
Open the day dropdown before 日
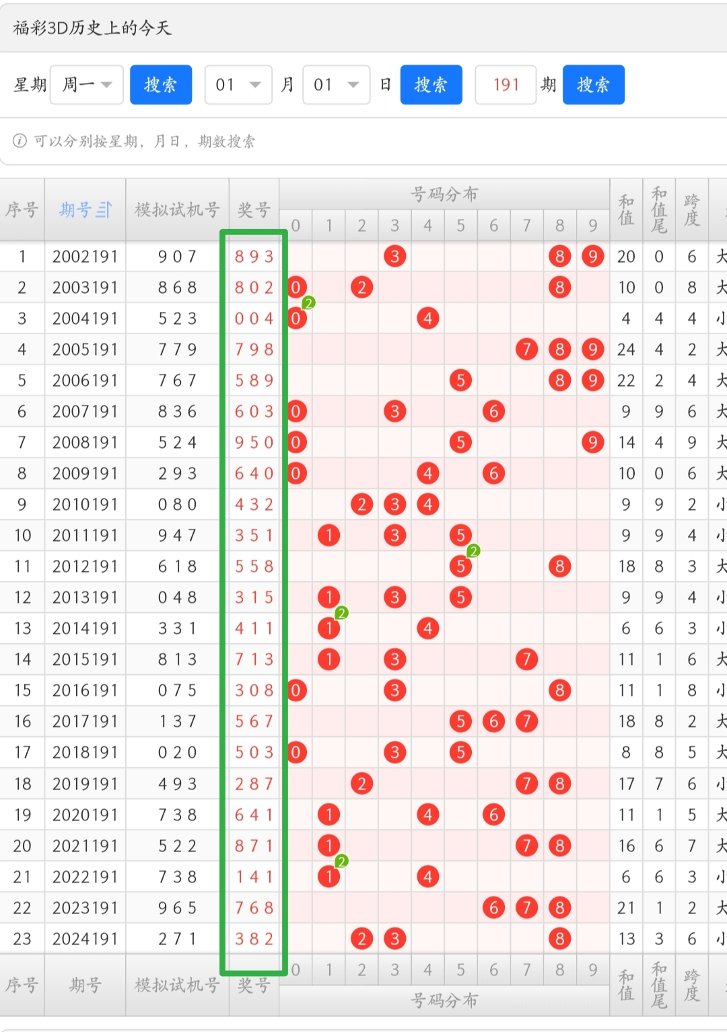click(x=337, y=85)
